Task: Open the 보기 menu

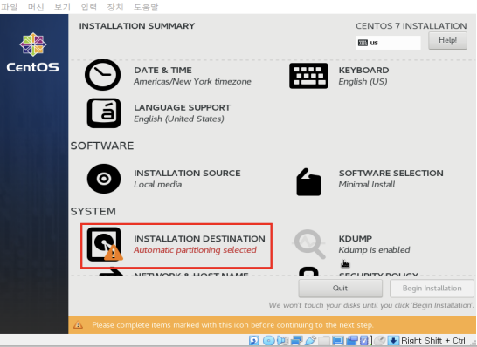Action: coord(62,7)
